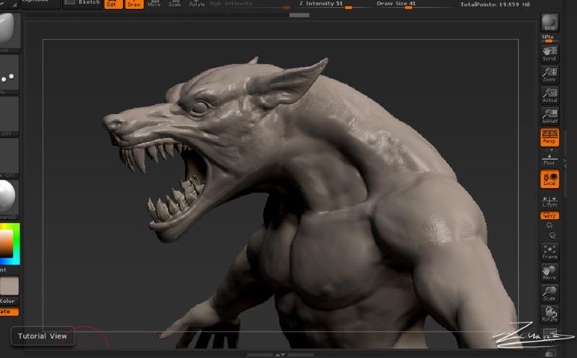577x358 pixels.
Task: Toggle L.Sym local symmetry
Action: (x=549, y=201)
